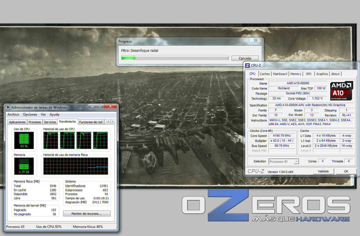Click the Validate button in CPU-Z
Screen dimensions: 360x236
pos(323,171)
